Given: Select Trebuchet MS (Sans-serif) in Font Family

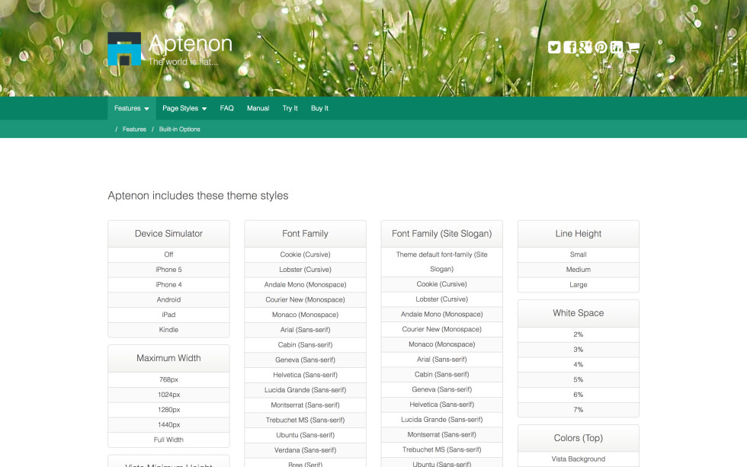Looking at the screenshot, I should (306, 420).
